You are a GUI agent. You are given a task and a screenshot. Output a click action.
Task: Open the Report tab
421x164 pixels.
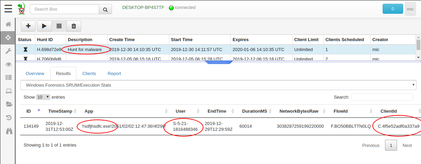click(114, 74)
